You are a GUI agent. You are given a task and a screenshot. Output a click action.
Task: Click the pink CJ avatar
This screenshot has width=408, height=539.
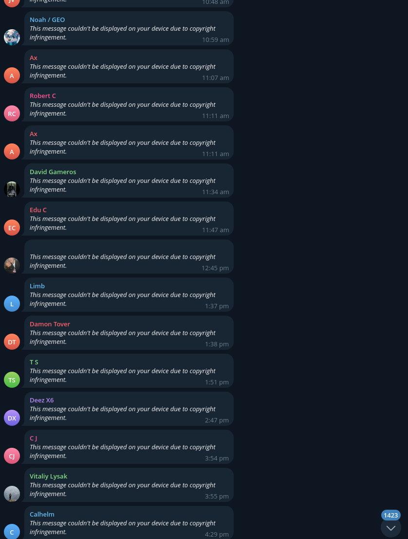click(x=12, y=456)
